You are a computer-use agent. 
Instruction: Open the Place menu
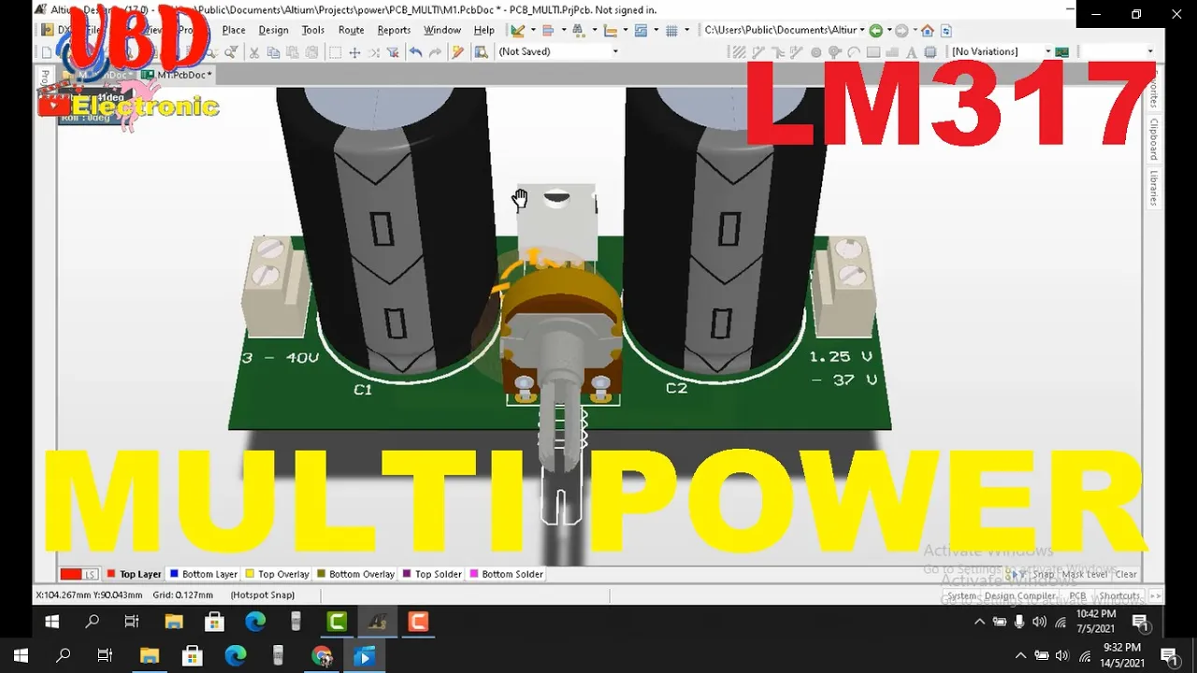pyautogui.click(x=234, y=30)
